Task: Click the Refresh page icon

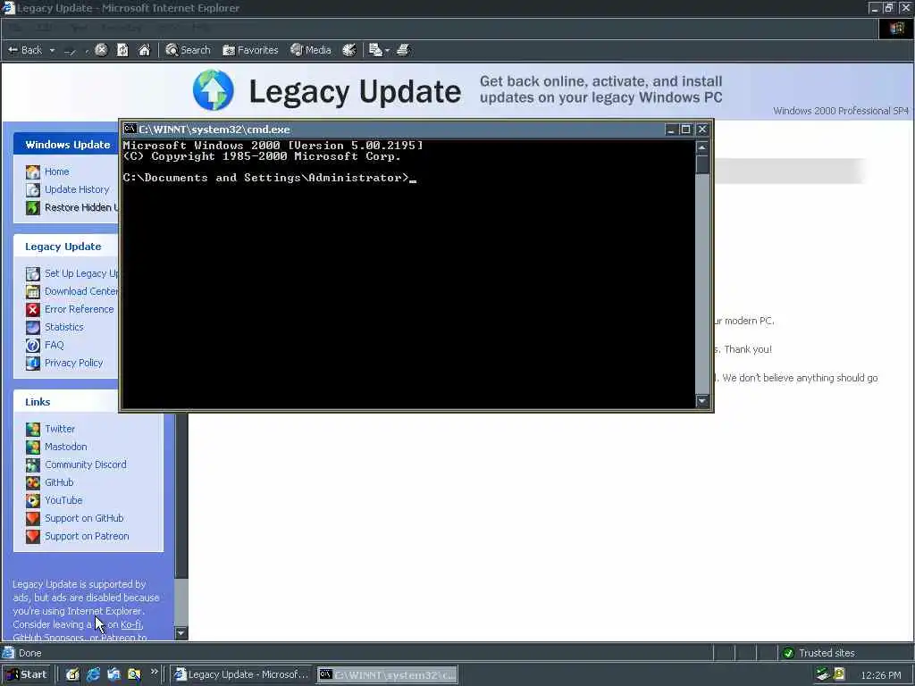Action: (x=122, y=50)
